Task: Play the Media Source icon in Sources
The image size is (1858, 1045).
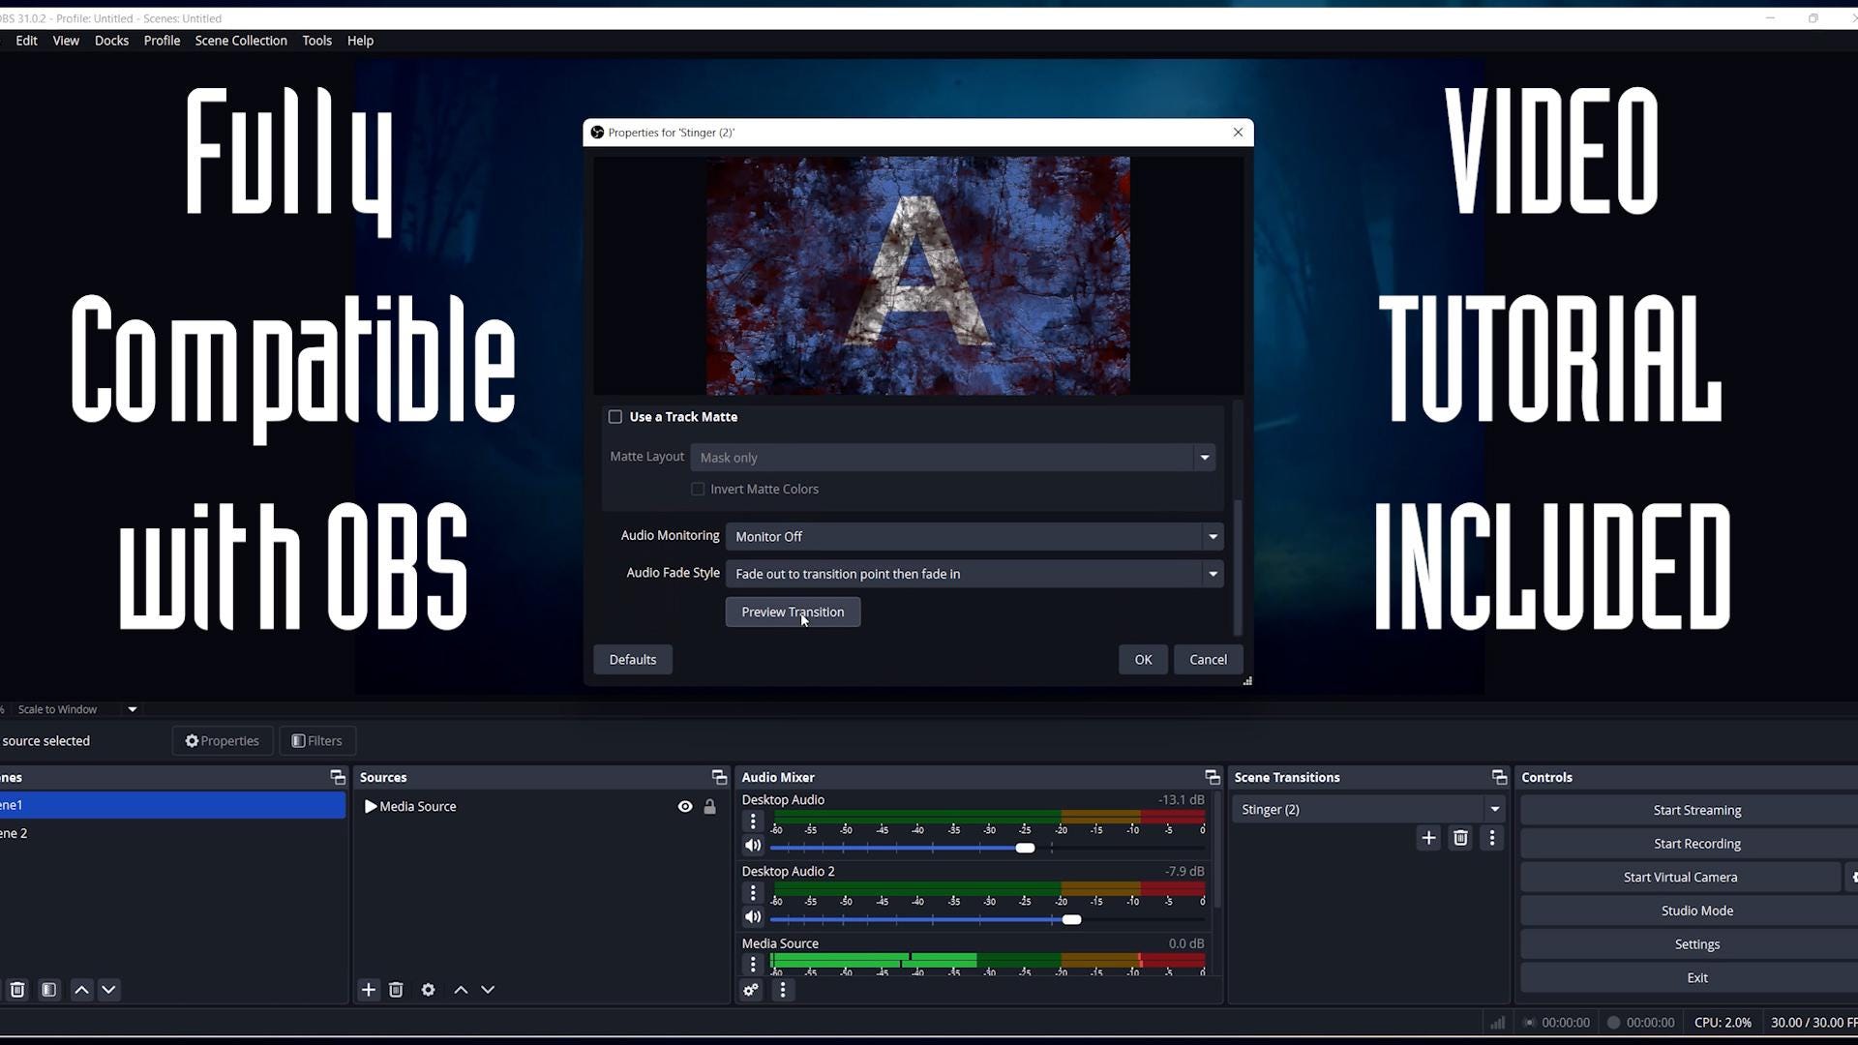Action: coord(371,806)
